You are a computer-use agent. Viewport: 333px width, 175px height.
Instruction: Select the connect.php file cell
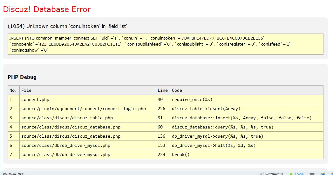(35, 99)
